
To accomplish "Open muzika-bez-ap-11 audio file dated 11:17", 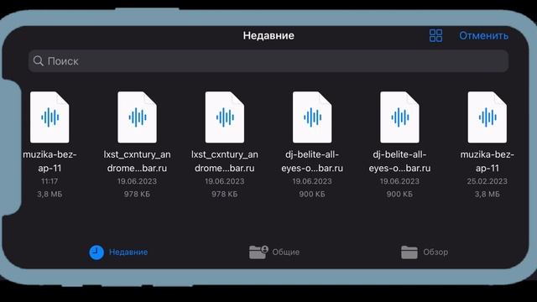I will coord(50,117).
